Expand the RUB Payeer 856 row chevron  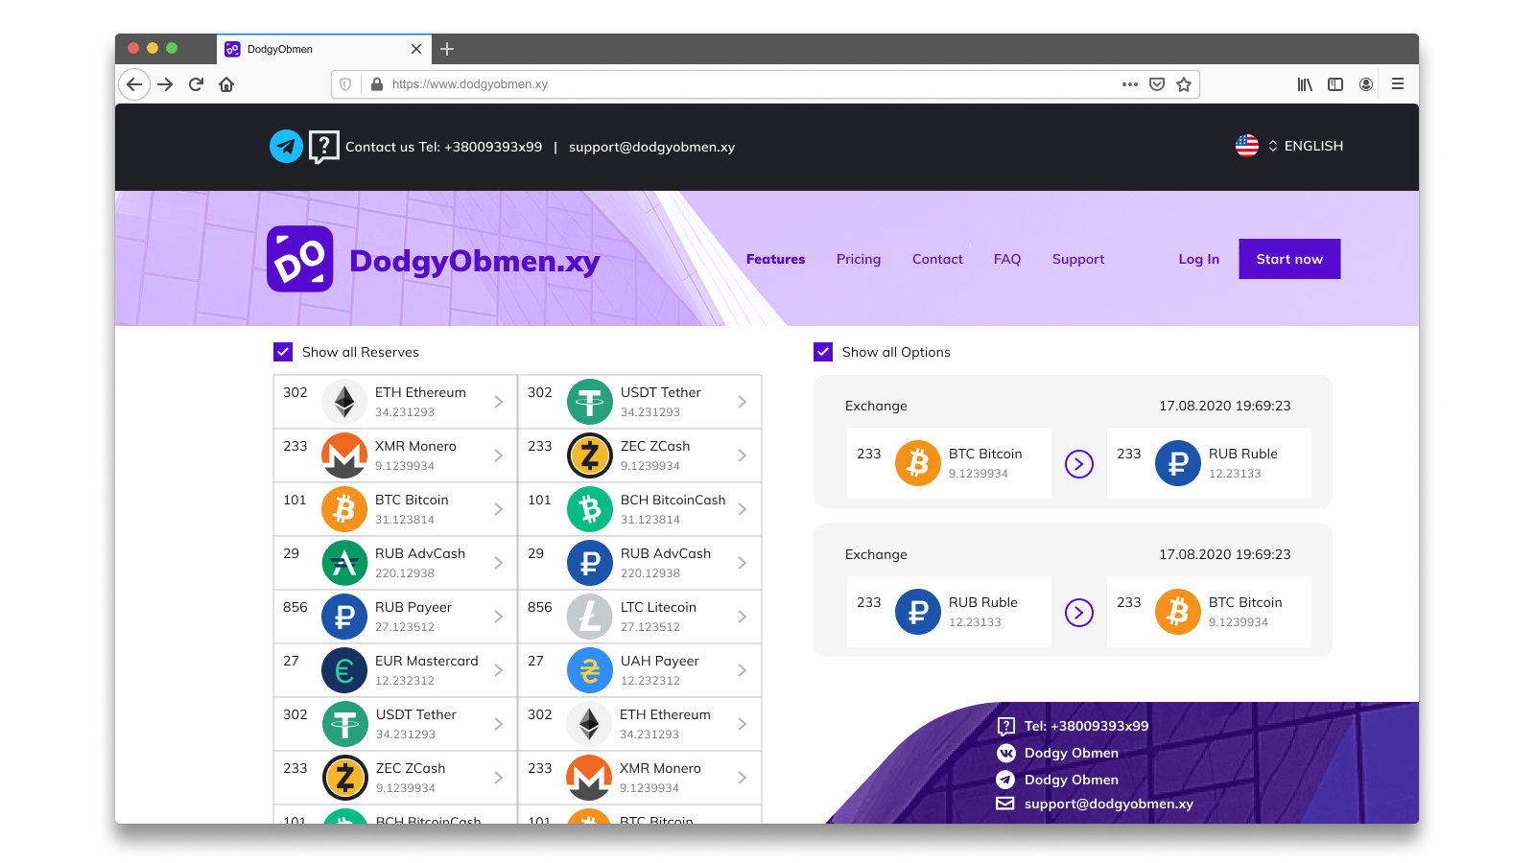tap(498, 617)
